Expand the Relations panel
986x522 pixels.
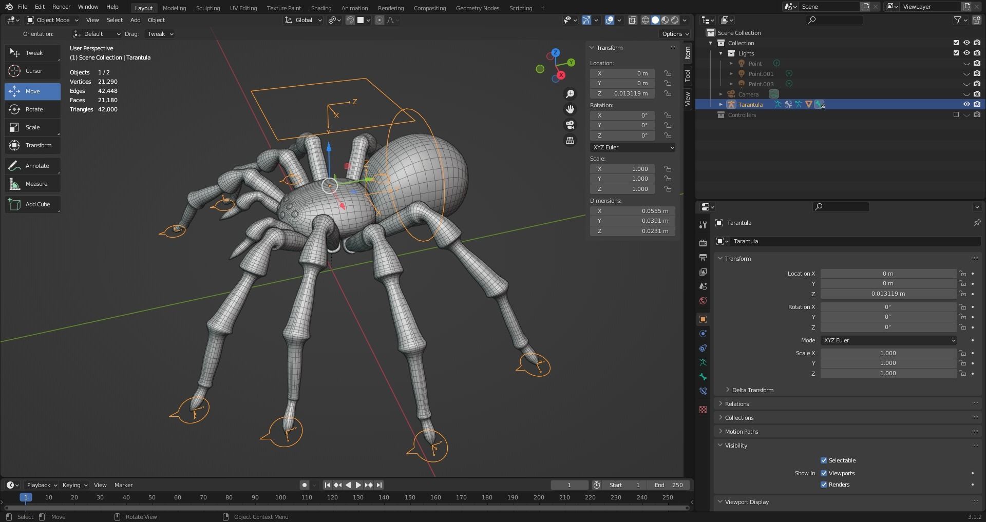pyautogui.click(x=736, y=404)
